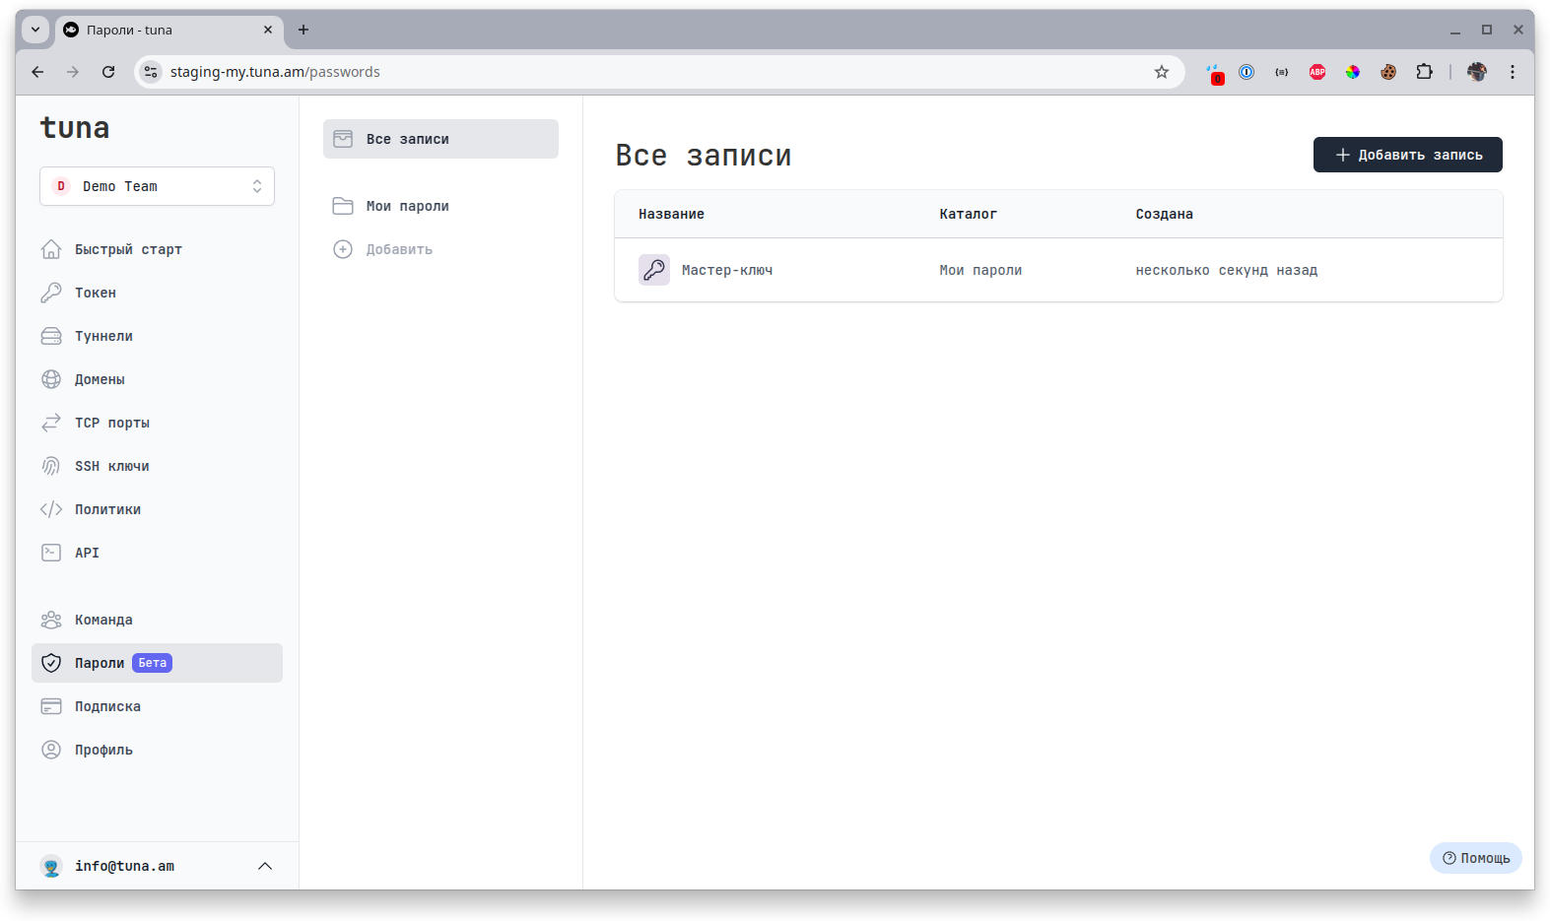This screenshot has width=1550, height=921.
Task: Open the Помощь help button
Action: click(x=1475, y=858)
